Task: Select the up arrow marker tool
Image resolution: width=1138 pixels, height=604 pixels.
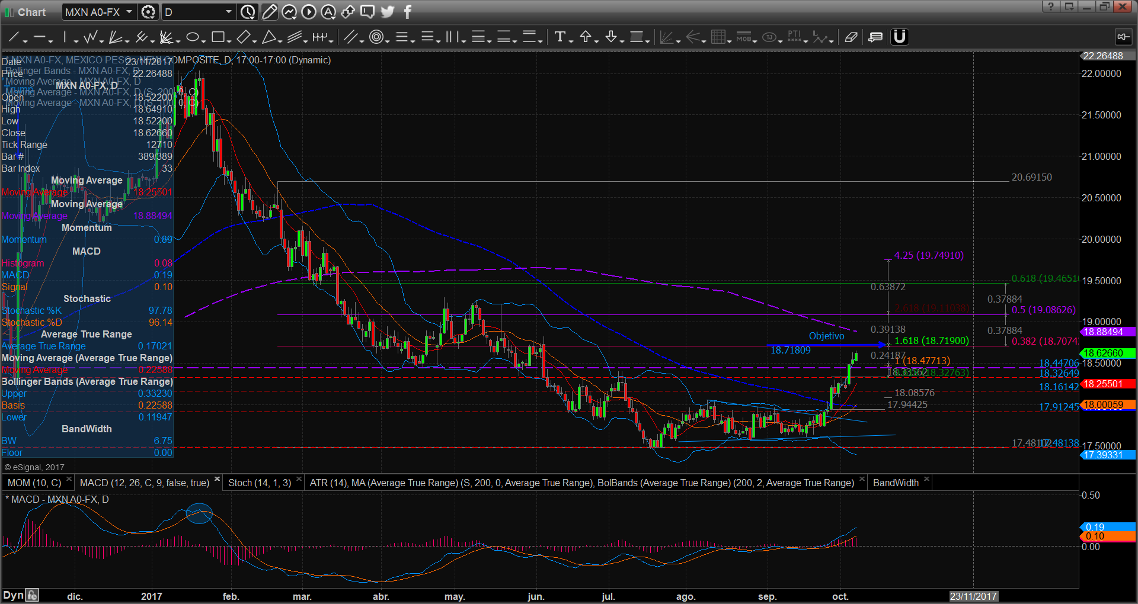Action: point(585,37)
